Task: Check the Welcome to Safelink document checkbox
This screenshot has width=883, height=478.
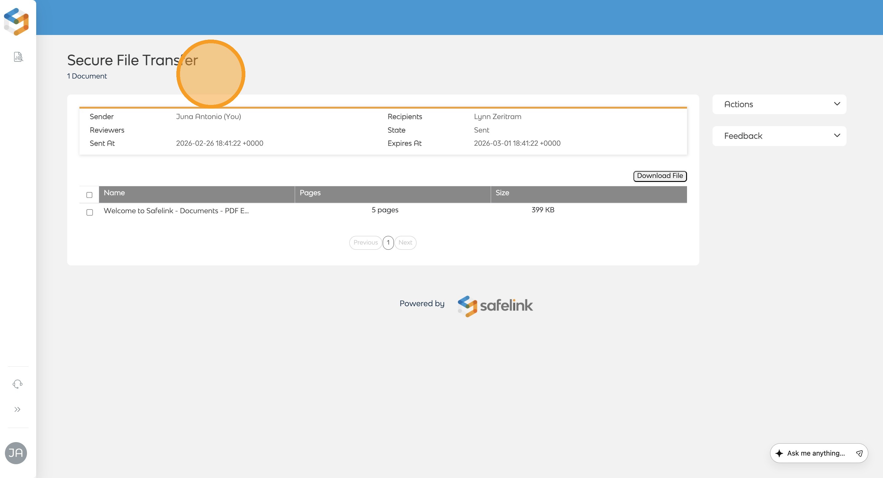Action: coord(90,213)
